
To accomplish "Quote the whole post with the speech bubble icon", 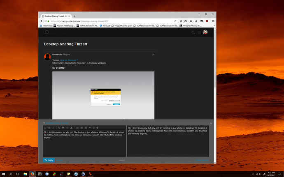I will 45,128.
